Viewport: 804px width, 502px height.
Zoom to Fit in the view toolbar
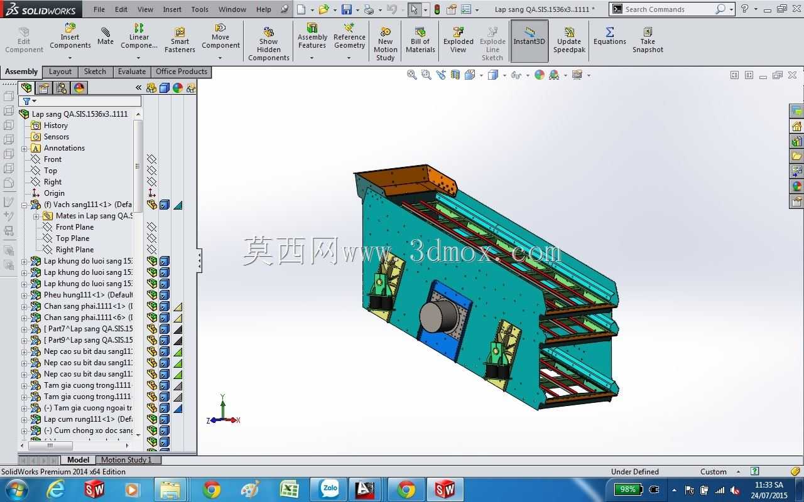pyautogui.click(x=412, y=75)
